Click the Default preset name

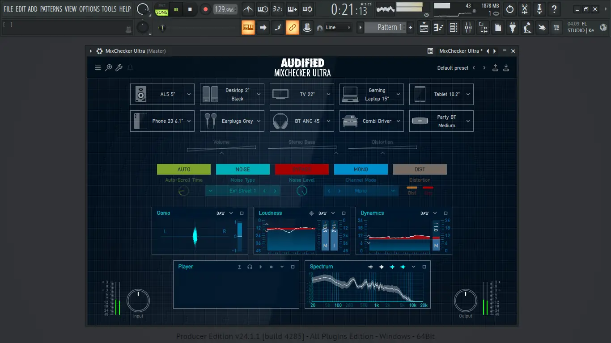click(453, 68)
